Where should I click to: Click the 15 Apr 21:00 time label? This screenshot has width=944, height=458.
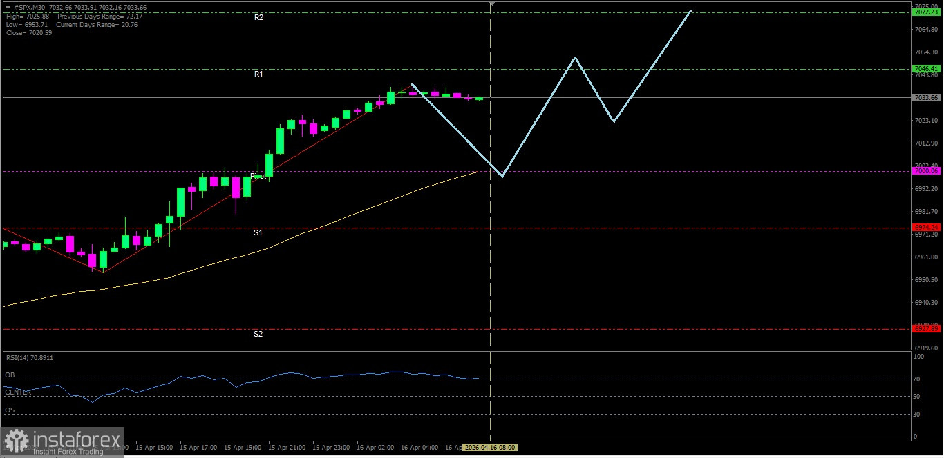coord(286,448)
